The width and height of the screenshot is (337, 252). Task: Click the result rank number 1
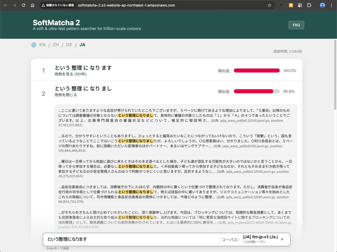point(43,71)
